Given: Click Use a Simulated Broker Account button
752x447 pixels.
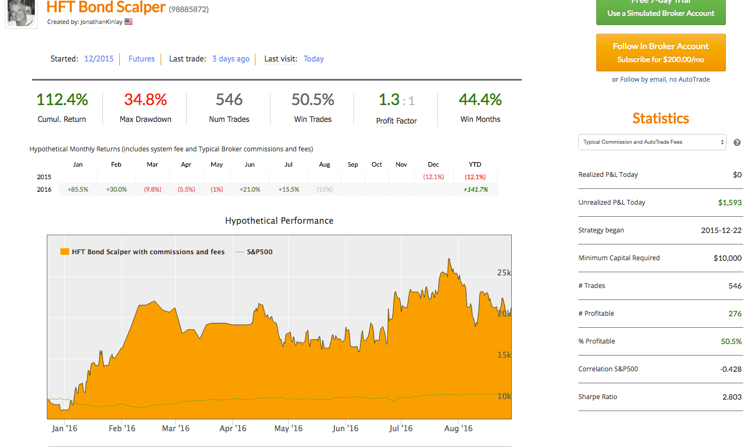Looking at the screenshot, I should tap(661, 11).
